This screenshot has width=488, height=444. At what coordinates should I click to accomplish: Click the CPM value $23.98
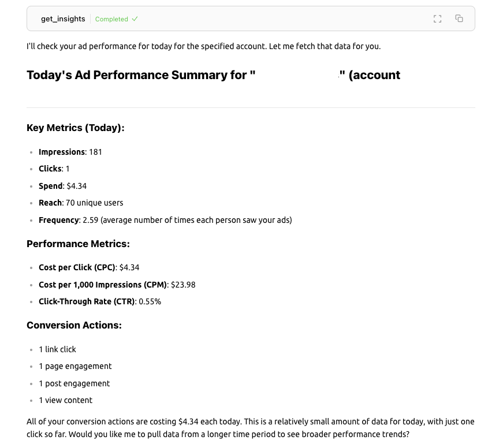183,285
